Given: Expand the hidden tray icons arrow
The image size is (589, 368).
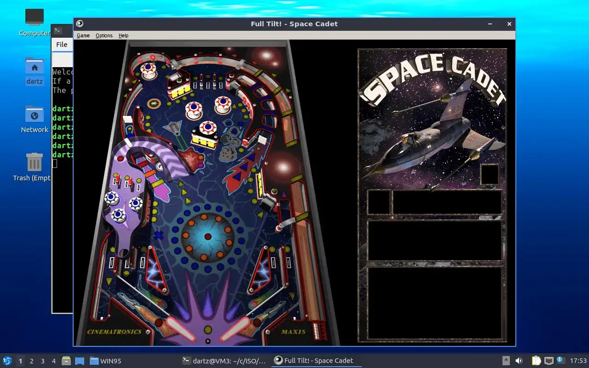Looking at the screenshot, I should 506,361.
